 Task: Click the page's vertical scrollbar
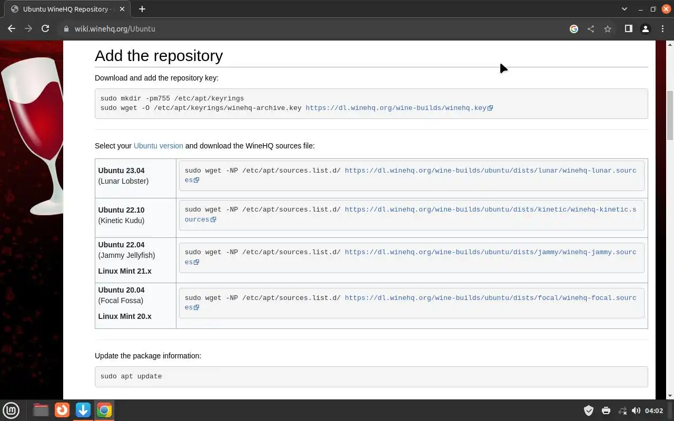click(670, 116)
